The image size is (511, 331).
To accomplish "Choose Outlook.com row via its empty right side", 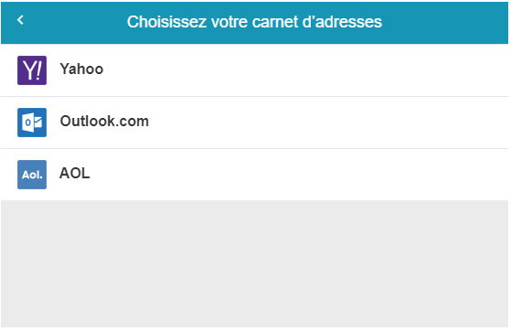I will (x=326, y=123).
